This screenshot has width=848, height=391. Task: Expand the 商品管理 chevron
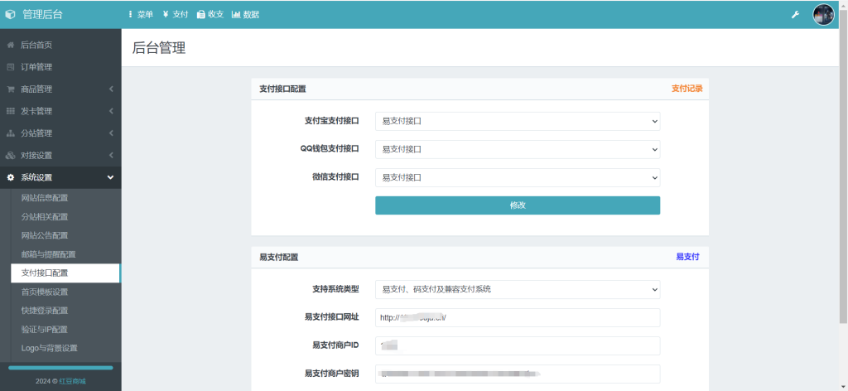click(111, 89)
